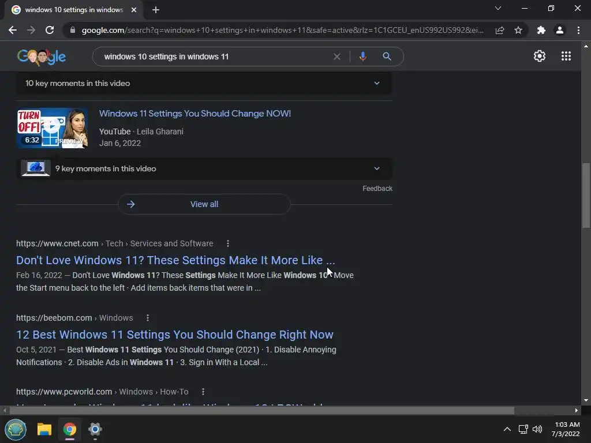Click the horizontal scrollbar thumb
The width and height of the screenshot is (591, 443).
pyautogui.click(x=261, y=410)
